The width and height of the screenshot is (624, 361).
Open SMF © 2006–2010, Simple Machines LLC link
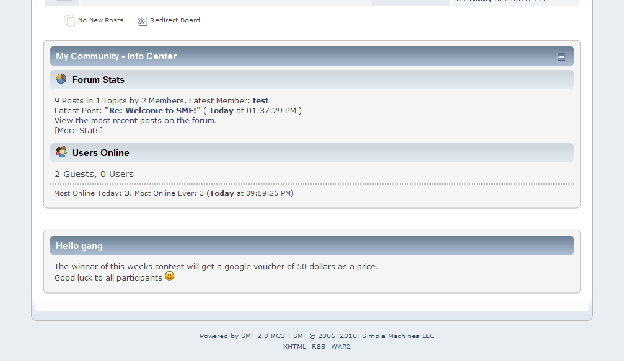[364, 336]
